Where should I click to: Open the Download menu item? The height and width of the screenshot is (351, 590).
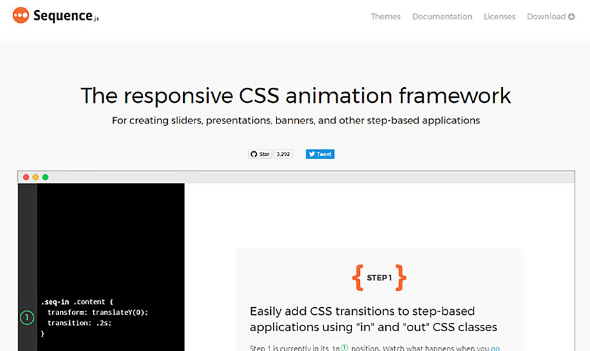(551, 17)
